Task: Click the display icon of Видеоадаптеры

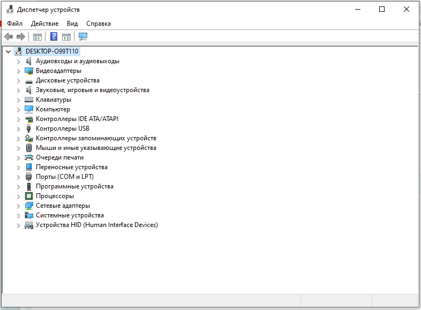Action: pos(29,71)
